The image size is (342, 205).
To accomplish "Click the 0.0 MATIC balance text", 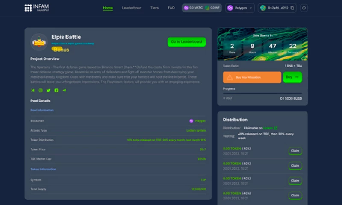I will coord(196,8).
